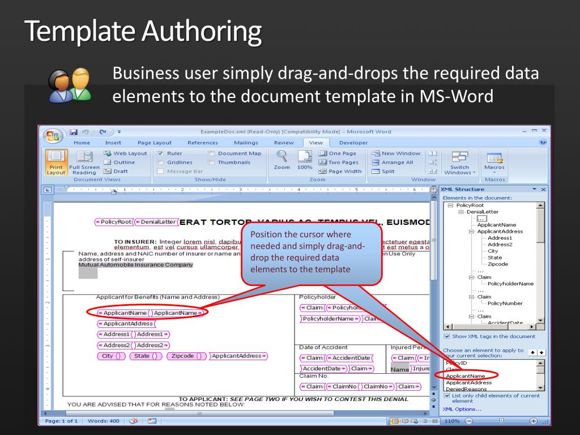Viewport: 580px width, 435px height.
Task: Enable Document Map checkbox
Action: point(211,153)
